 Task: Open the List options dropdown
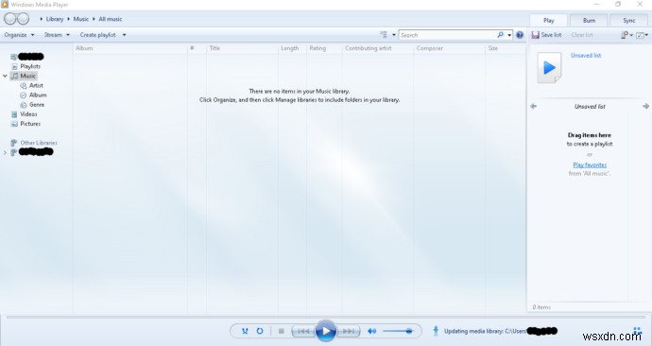626,35
